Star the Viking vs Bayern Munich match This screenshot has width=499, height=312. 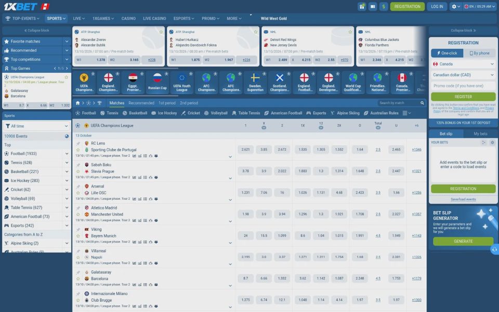[78, 236]
